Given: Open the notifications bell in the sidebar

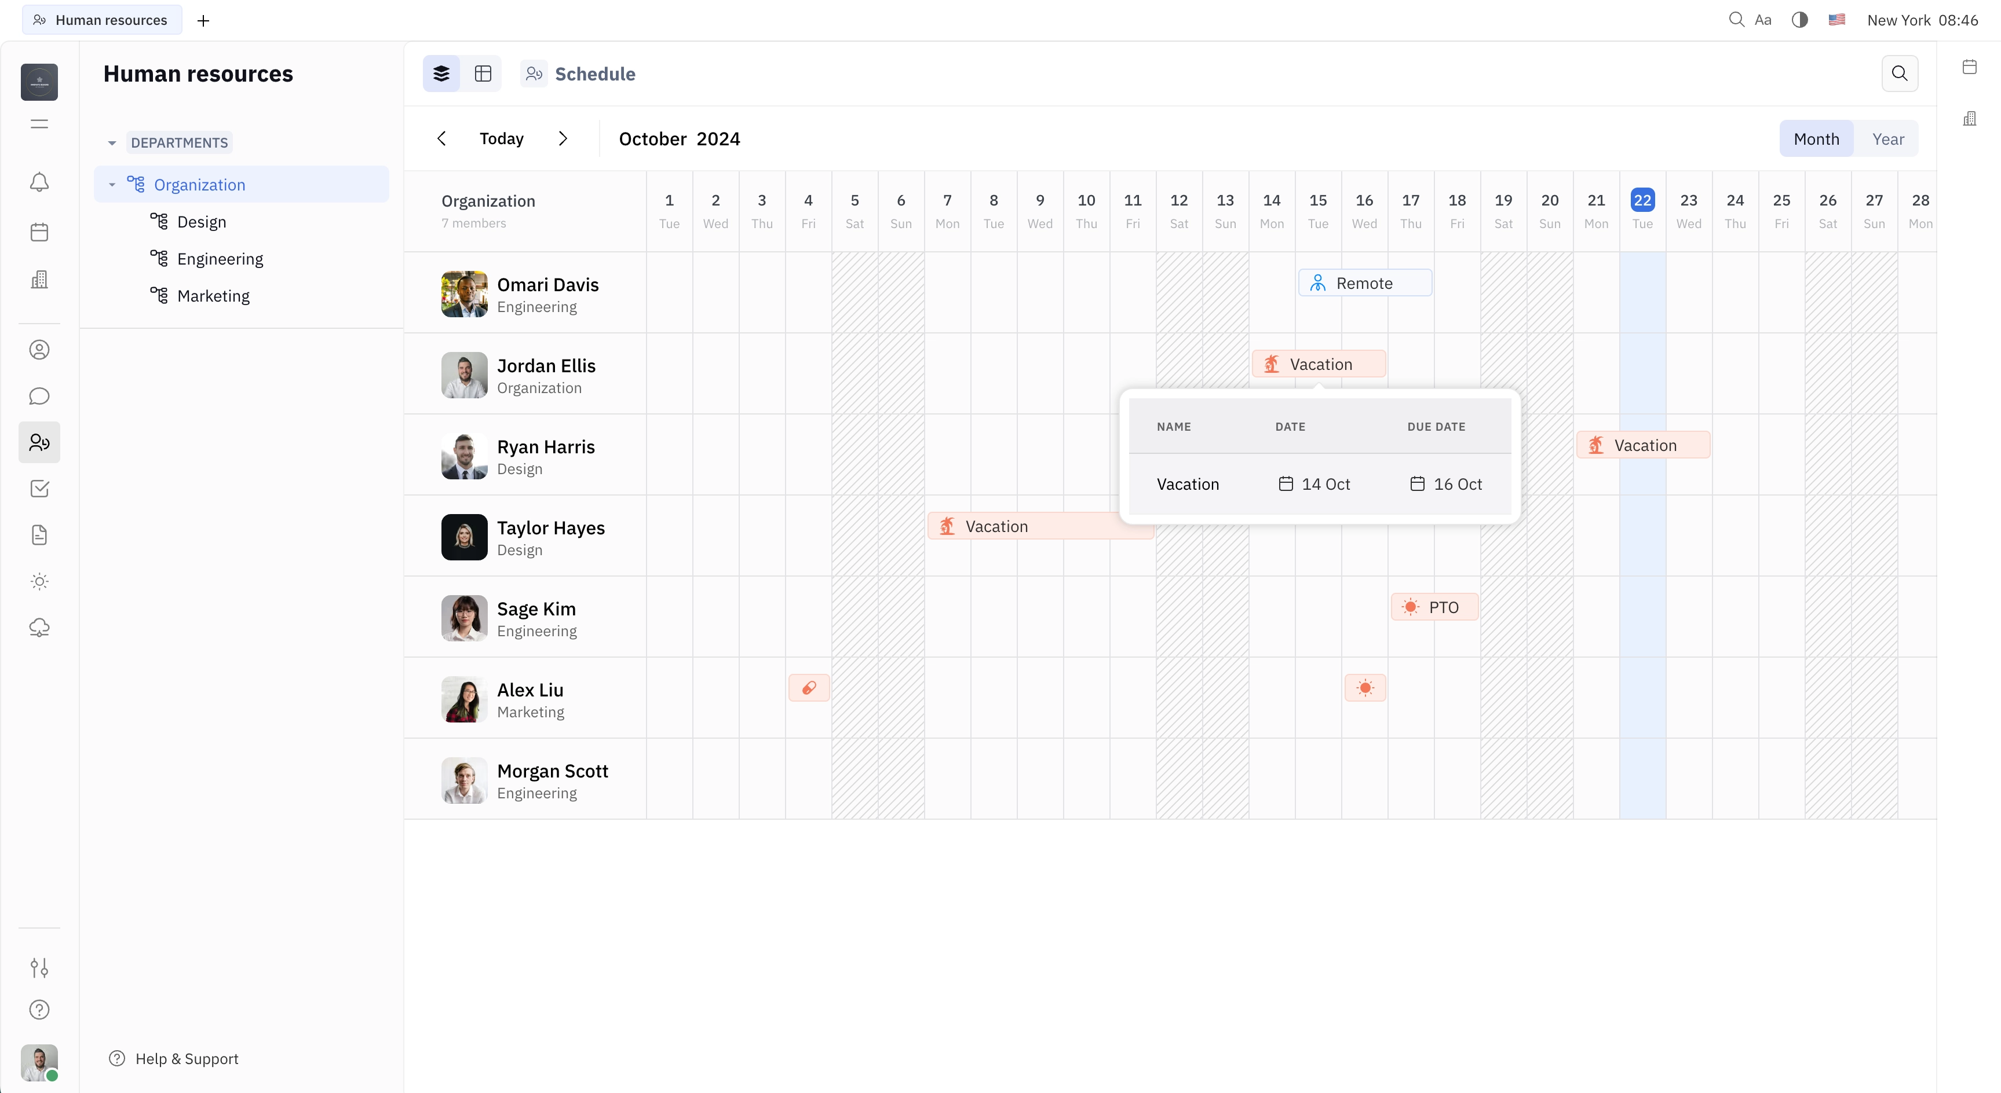Looking at the screenshot, I should pyautogui.click(x=39, y=182).
